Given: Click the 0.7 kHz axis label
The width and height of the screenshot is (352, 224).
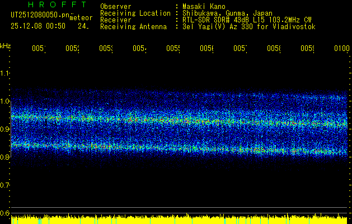Looking at the screenshot, I should 4,185.
